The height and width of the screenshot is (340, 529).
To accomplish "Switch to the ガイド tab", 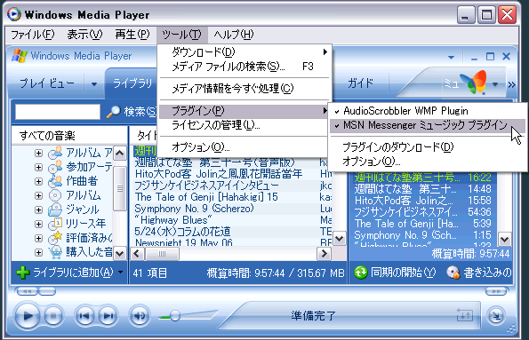I will (x=360, y=83).
